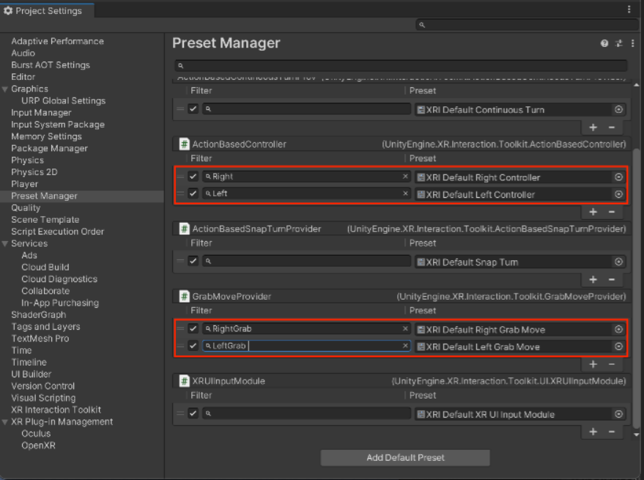Disable the Right filter preset checkbox

tap(193, 177)
